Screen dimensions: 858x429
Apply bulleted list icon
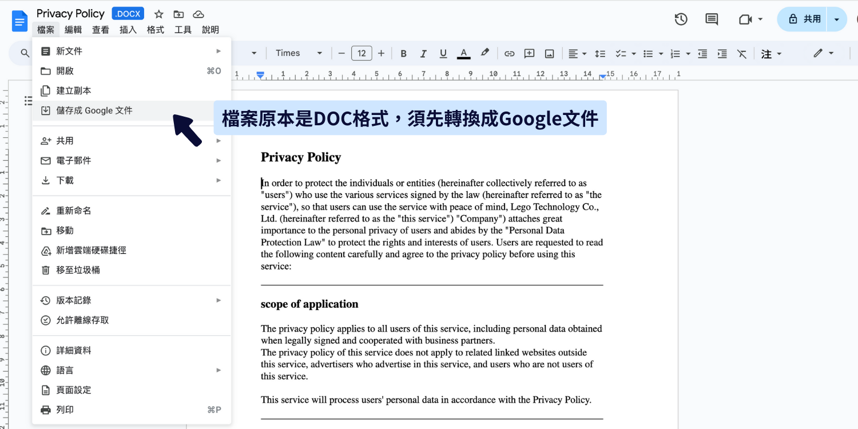click(648, 54)
